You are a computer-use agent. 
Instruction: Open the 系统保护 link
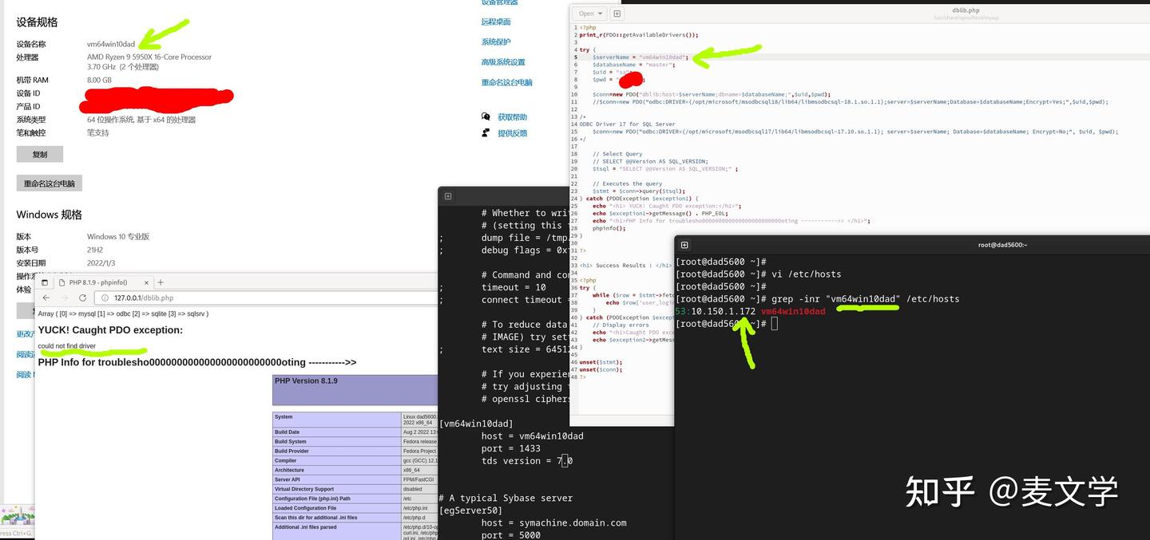click(x=496, y=42)
